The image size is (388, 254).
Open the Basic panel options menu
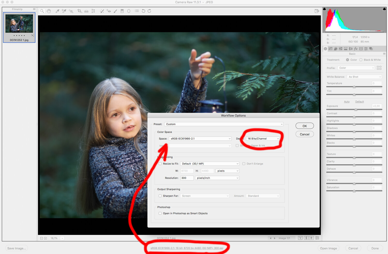(384, 54)
